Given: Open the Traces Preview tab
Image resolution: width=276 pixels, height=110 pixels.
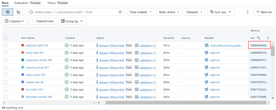Looking at the screenshot, I should pyautogui.click(x=58, y=3).
